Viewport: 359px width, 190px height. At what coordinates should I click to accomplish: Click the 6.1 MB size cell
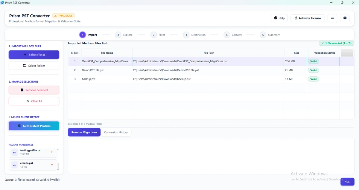pos(296,79)
